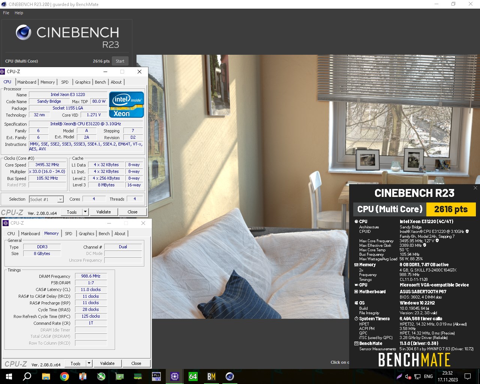The width and height of the screenshot is (480, 384).
Task: Open the PLL SET utility in taskbar
Action: click(x=156, y=376)
